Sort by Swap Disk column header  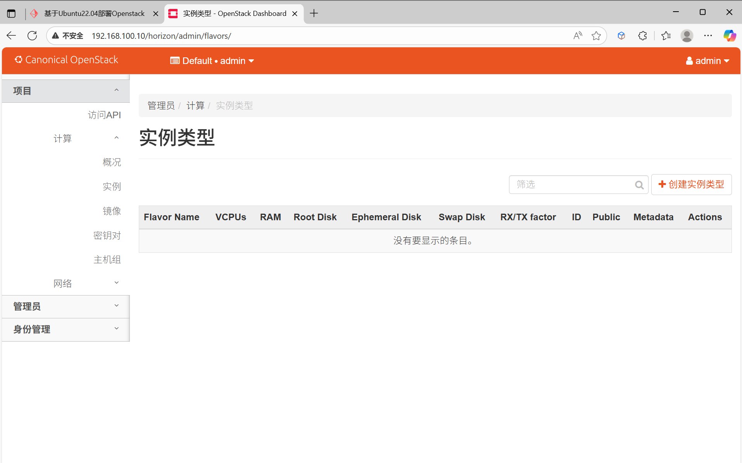click(462, 217)
